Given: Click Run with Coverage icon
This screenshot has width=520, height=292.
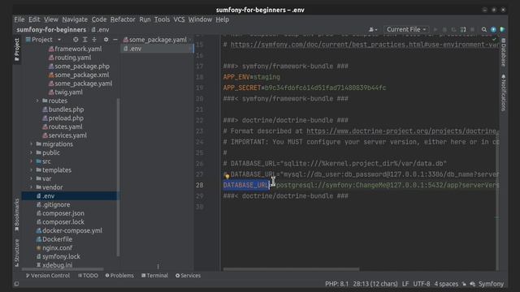Looking at the screenshot, I should coord(454,29).
